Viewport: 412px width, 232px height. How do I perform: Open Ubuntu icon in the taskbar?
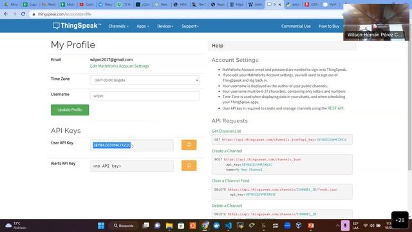[x=192, y=226]
